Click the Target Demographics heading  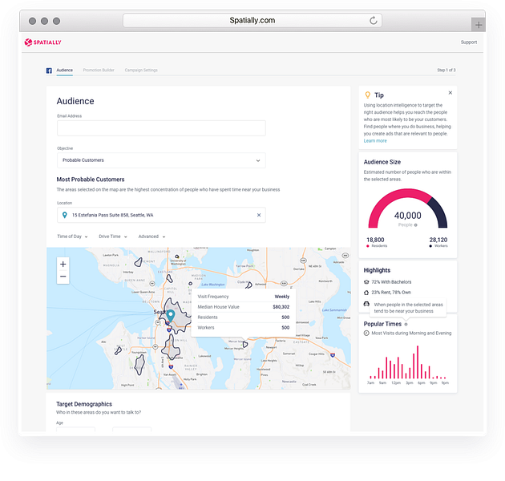click(x=84, y=404)
